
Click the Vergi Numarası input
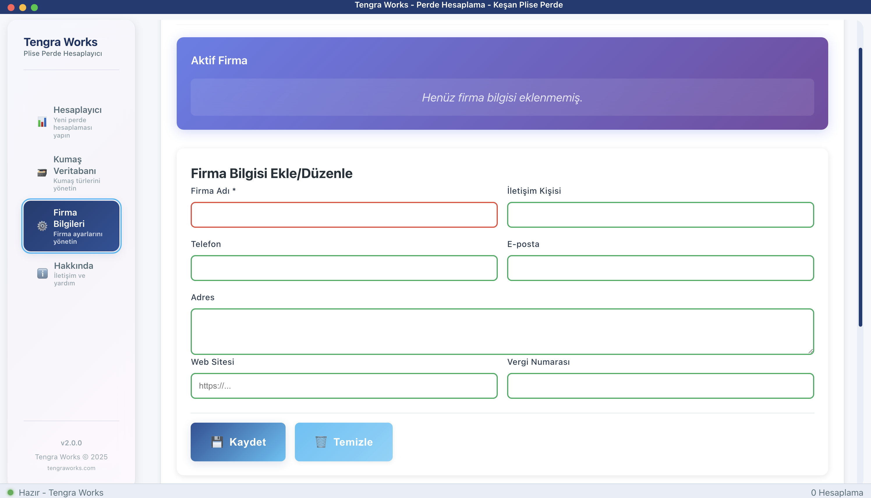coord(660,386)
